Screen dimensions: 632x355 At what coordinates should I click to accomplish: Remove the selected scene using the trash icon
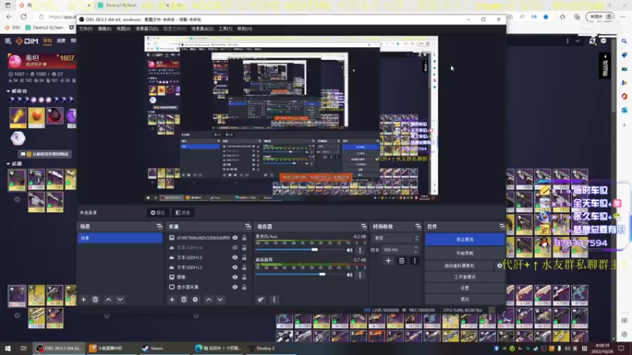(95, 300)
